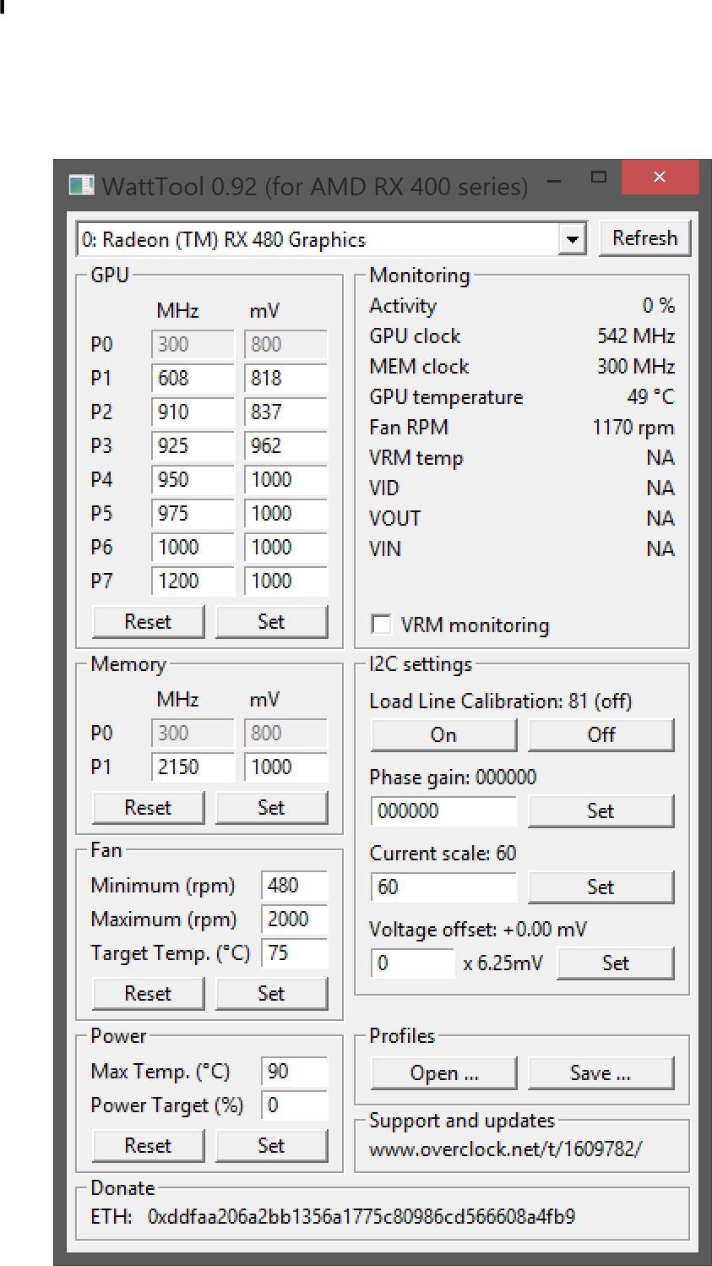Minimize the WattTool window
The height and width of the screenshot is (1266, 712).
(554, 179)
